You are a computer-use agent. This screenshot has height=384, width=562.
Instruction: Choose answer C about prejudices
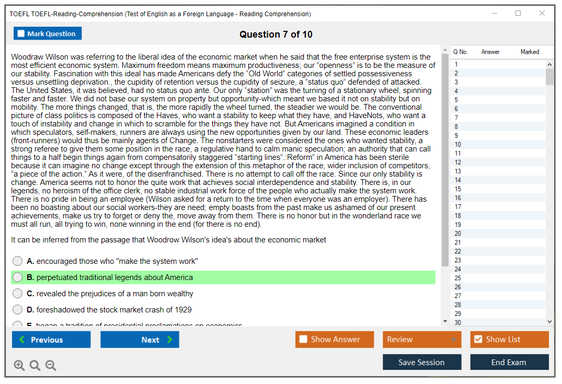tap(18, 294)
